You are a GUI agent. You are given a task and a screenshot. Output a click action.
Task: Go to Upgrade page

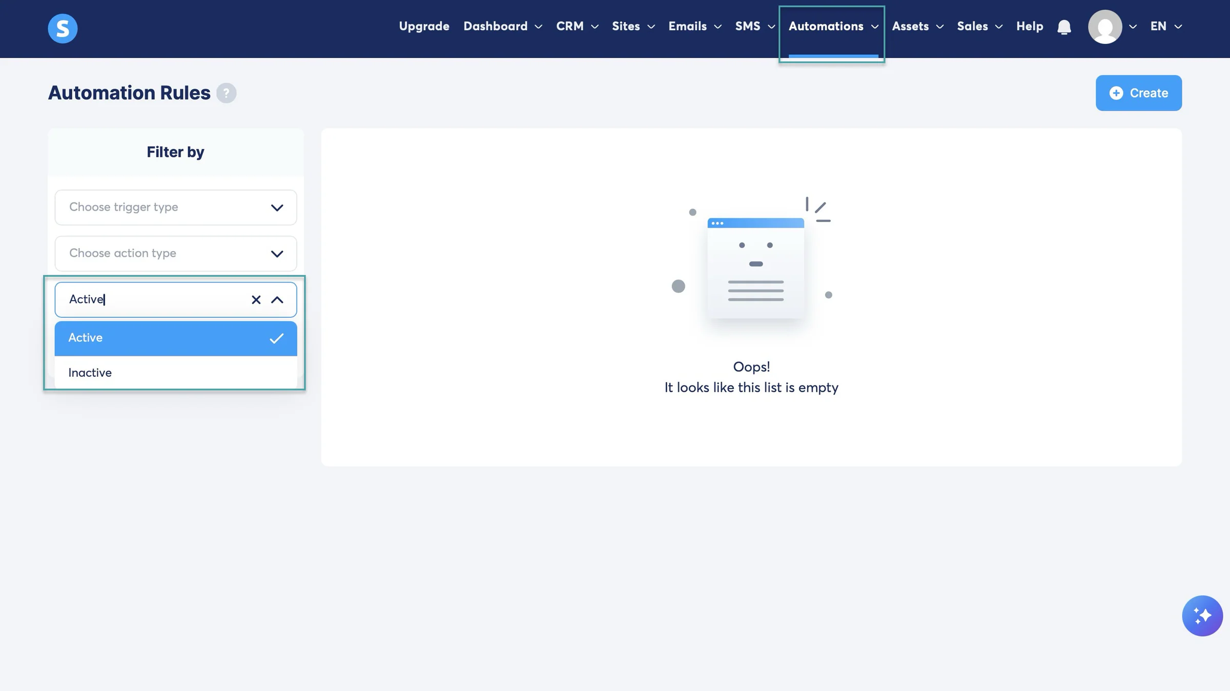click(x=424, y=26)
